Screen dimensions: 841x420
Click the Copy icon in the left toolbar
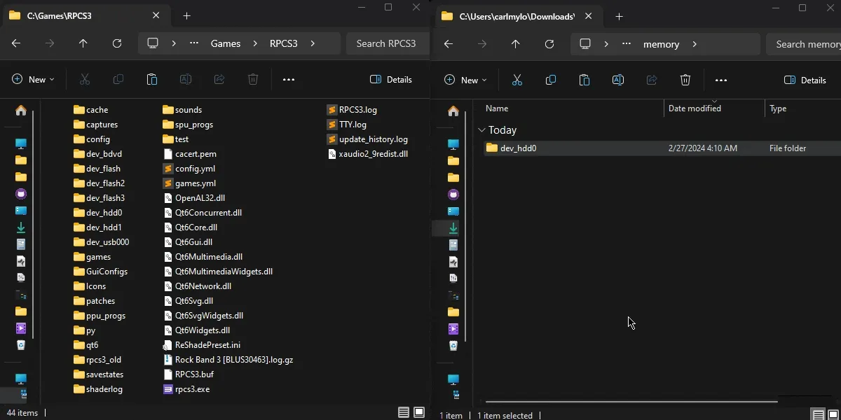coord(118,79)
